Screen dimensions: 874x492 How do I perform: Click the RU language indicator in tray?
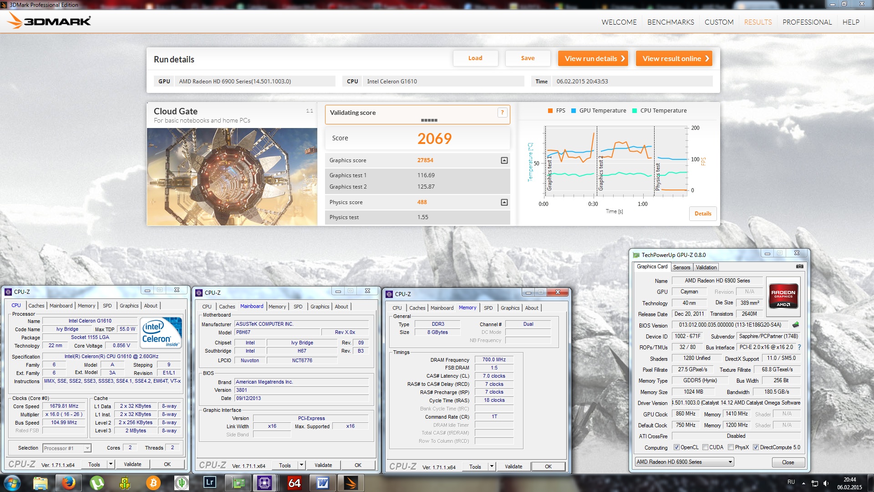791,482
